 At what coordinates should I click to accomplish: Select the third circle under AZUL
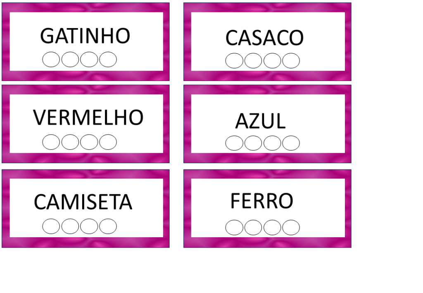272,143
